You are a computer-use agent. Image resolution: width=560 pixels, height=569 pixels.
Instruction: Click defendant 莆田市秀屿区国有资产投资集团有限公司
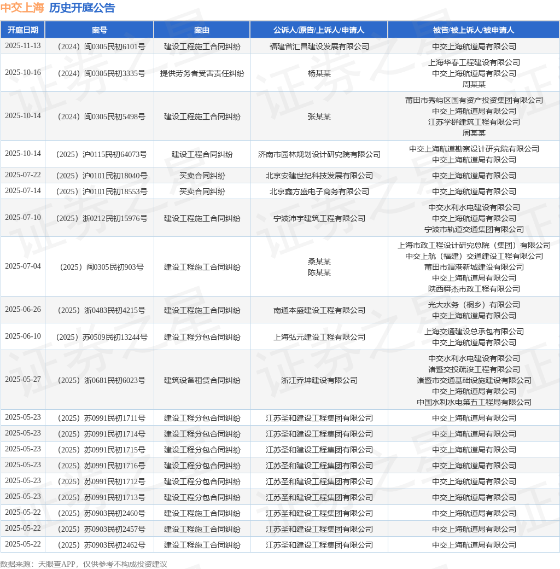(x=474, y=100)
